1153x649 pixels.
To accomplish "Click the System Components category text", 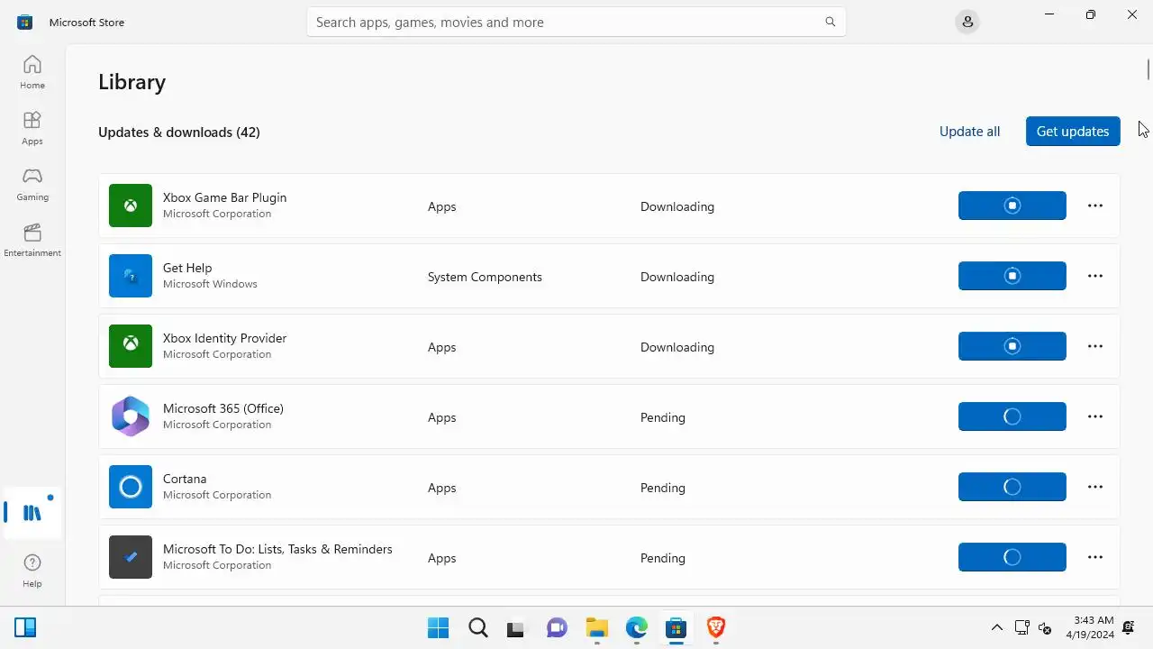I will click(x=485, y=277).
